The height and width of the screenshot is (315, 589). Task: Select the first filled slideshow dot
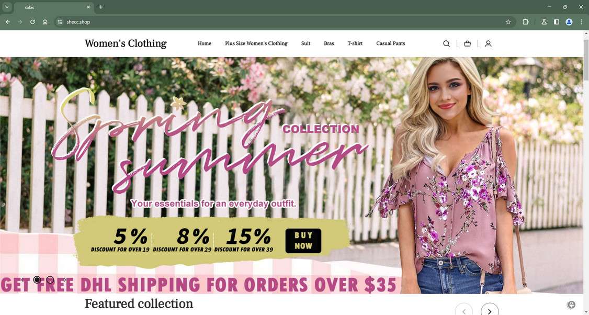[37, 279]
